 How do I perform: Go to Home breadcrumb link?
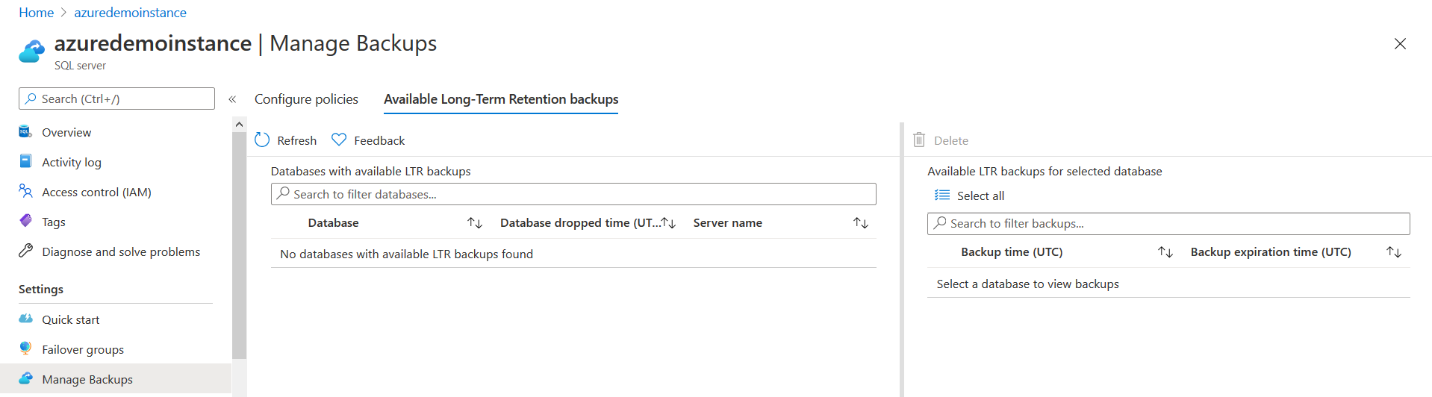(x=36, y=13)
